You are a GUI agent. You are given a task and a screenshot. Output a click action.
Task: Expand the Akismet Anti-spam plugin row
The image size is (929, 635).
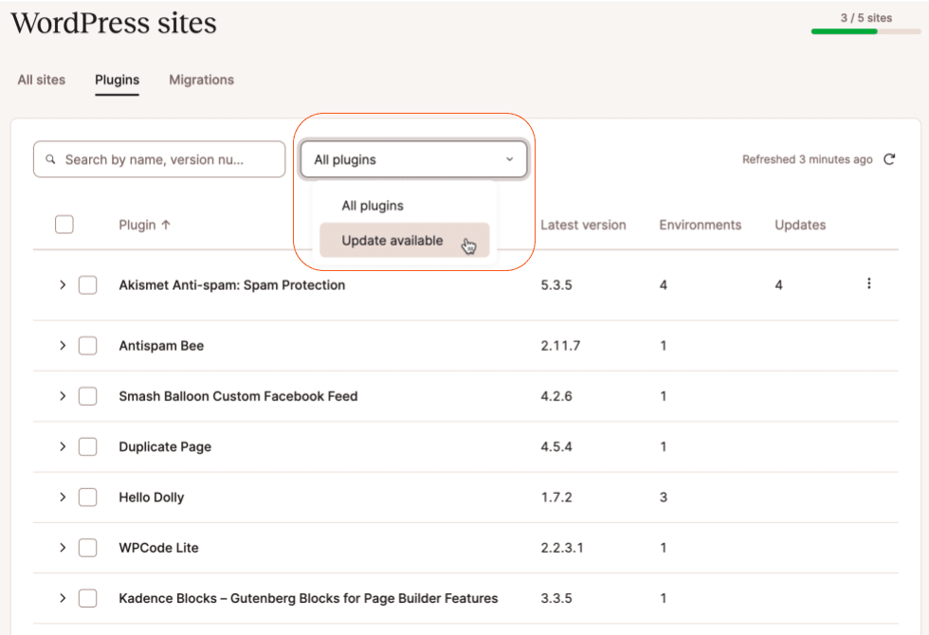point(62,284)
